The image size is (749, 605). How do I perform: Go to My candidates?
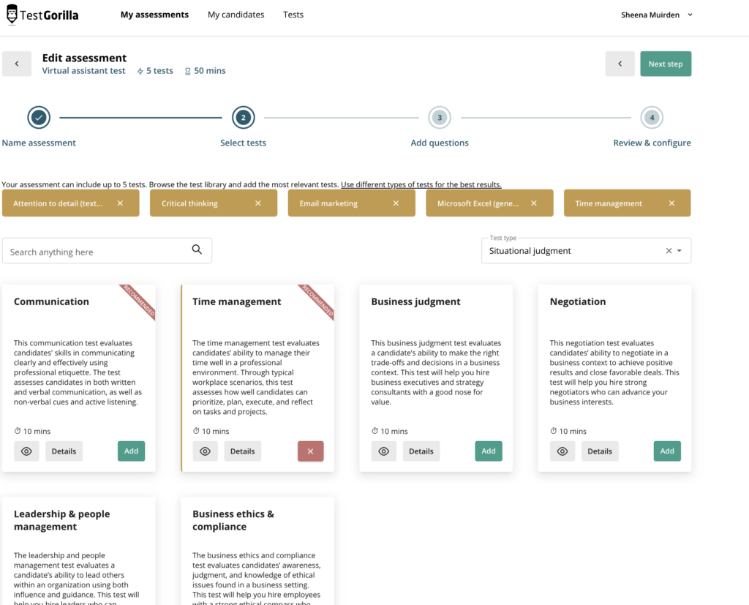coord(236,14)
